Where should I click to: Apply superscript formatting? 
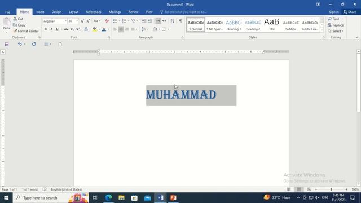coord(78,29)
